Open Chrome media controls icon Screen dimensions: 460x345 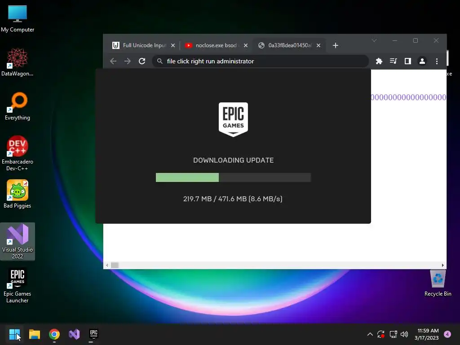[393, 61]
